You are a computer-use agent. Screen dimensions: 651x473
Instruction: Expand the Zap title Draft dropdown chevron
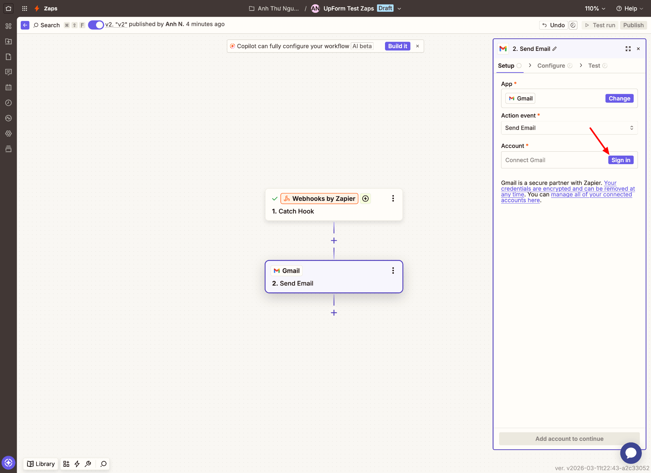coord(399,9)
